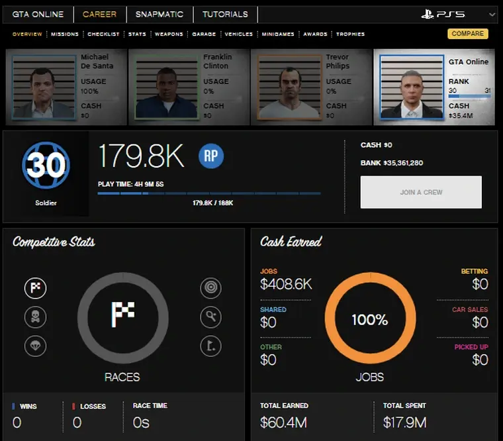Open the Tutorials tab
Image resolution: width=503 pixels, height=441 pixels.
225,15
